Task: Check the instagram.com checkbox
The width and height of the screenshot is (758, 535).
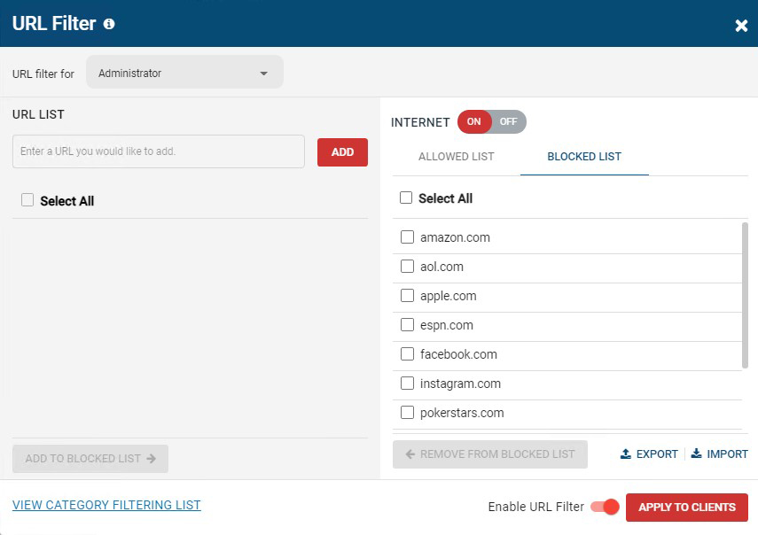Action: pos(407,383)
